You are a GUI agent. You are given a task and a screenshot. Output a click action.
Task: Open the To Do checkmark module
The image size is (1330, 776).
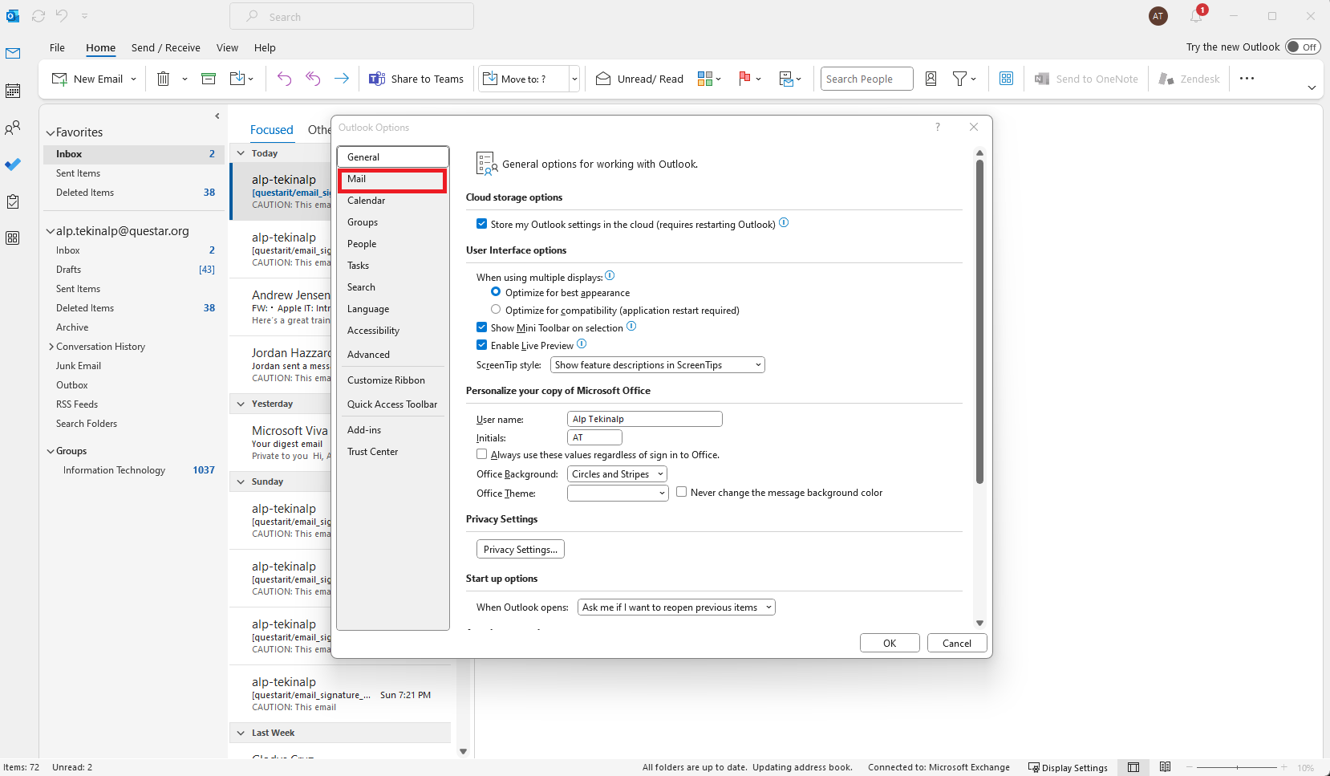(13, 165)
